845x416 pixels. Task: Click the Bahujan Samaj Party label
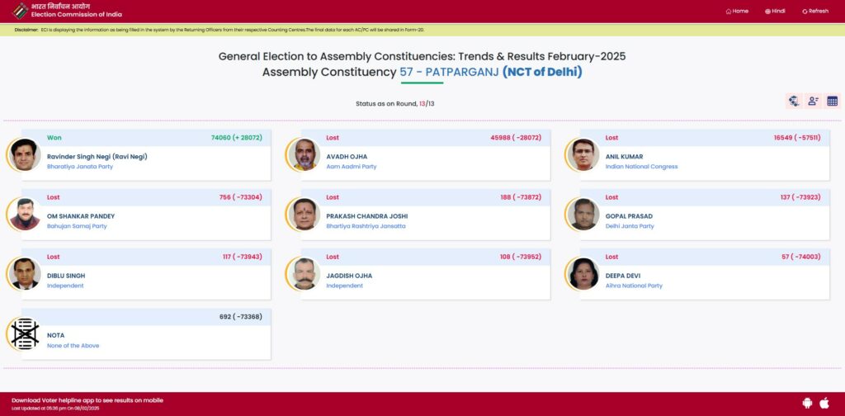77,226
